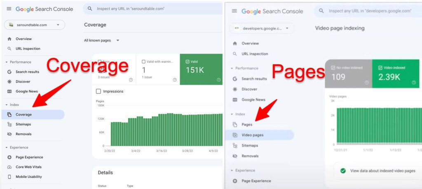Toggle the Video indexed checkbox
Viewport: 422px width, 189px height.
click(380, 68)
